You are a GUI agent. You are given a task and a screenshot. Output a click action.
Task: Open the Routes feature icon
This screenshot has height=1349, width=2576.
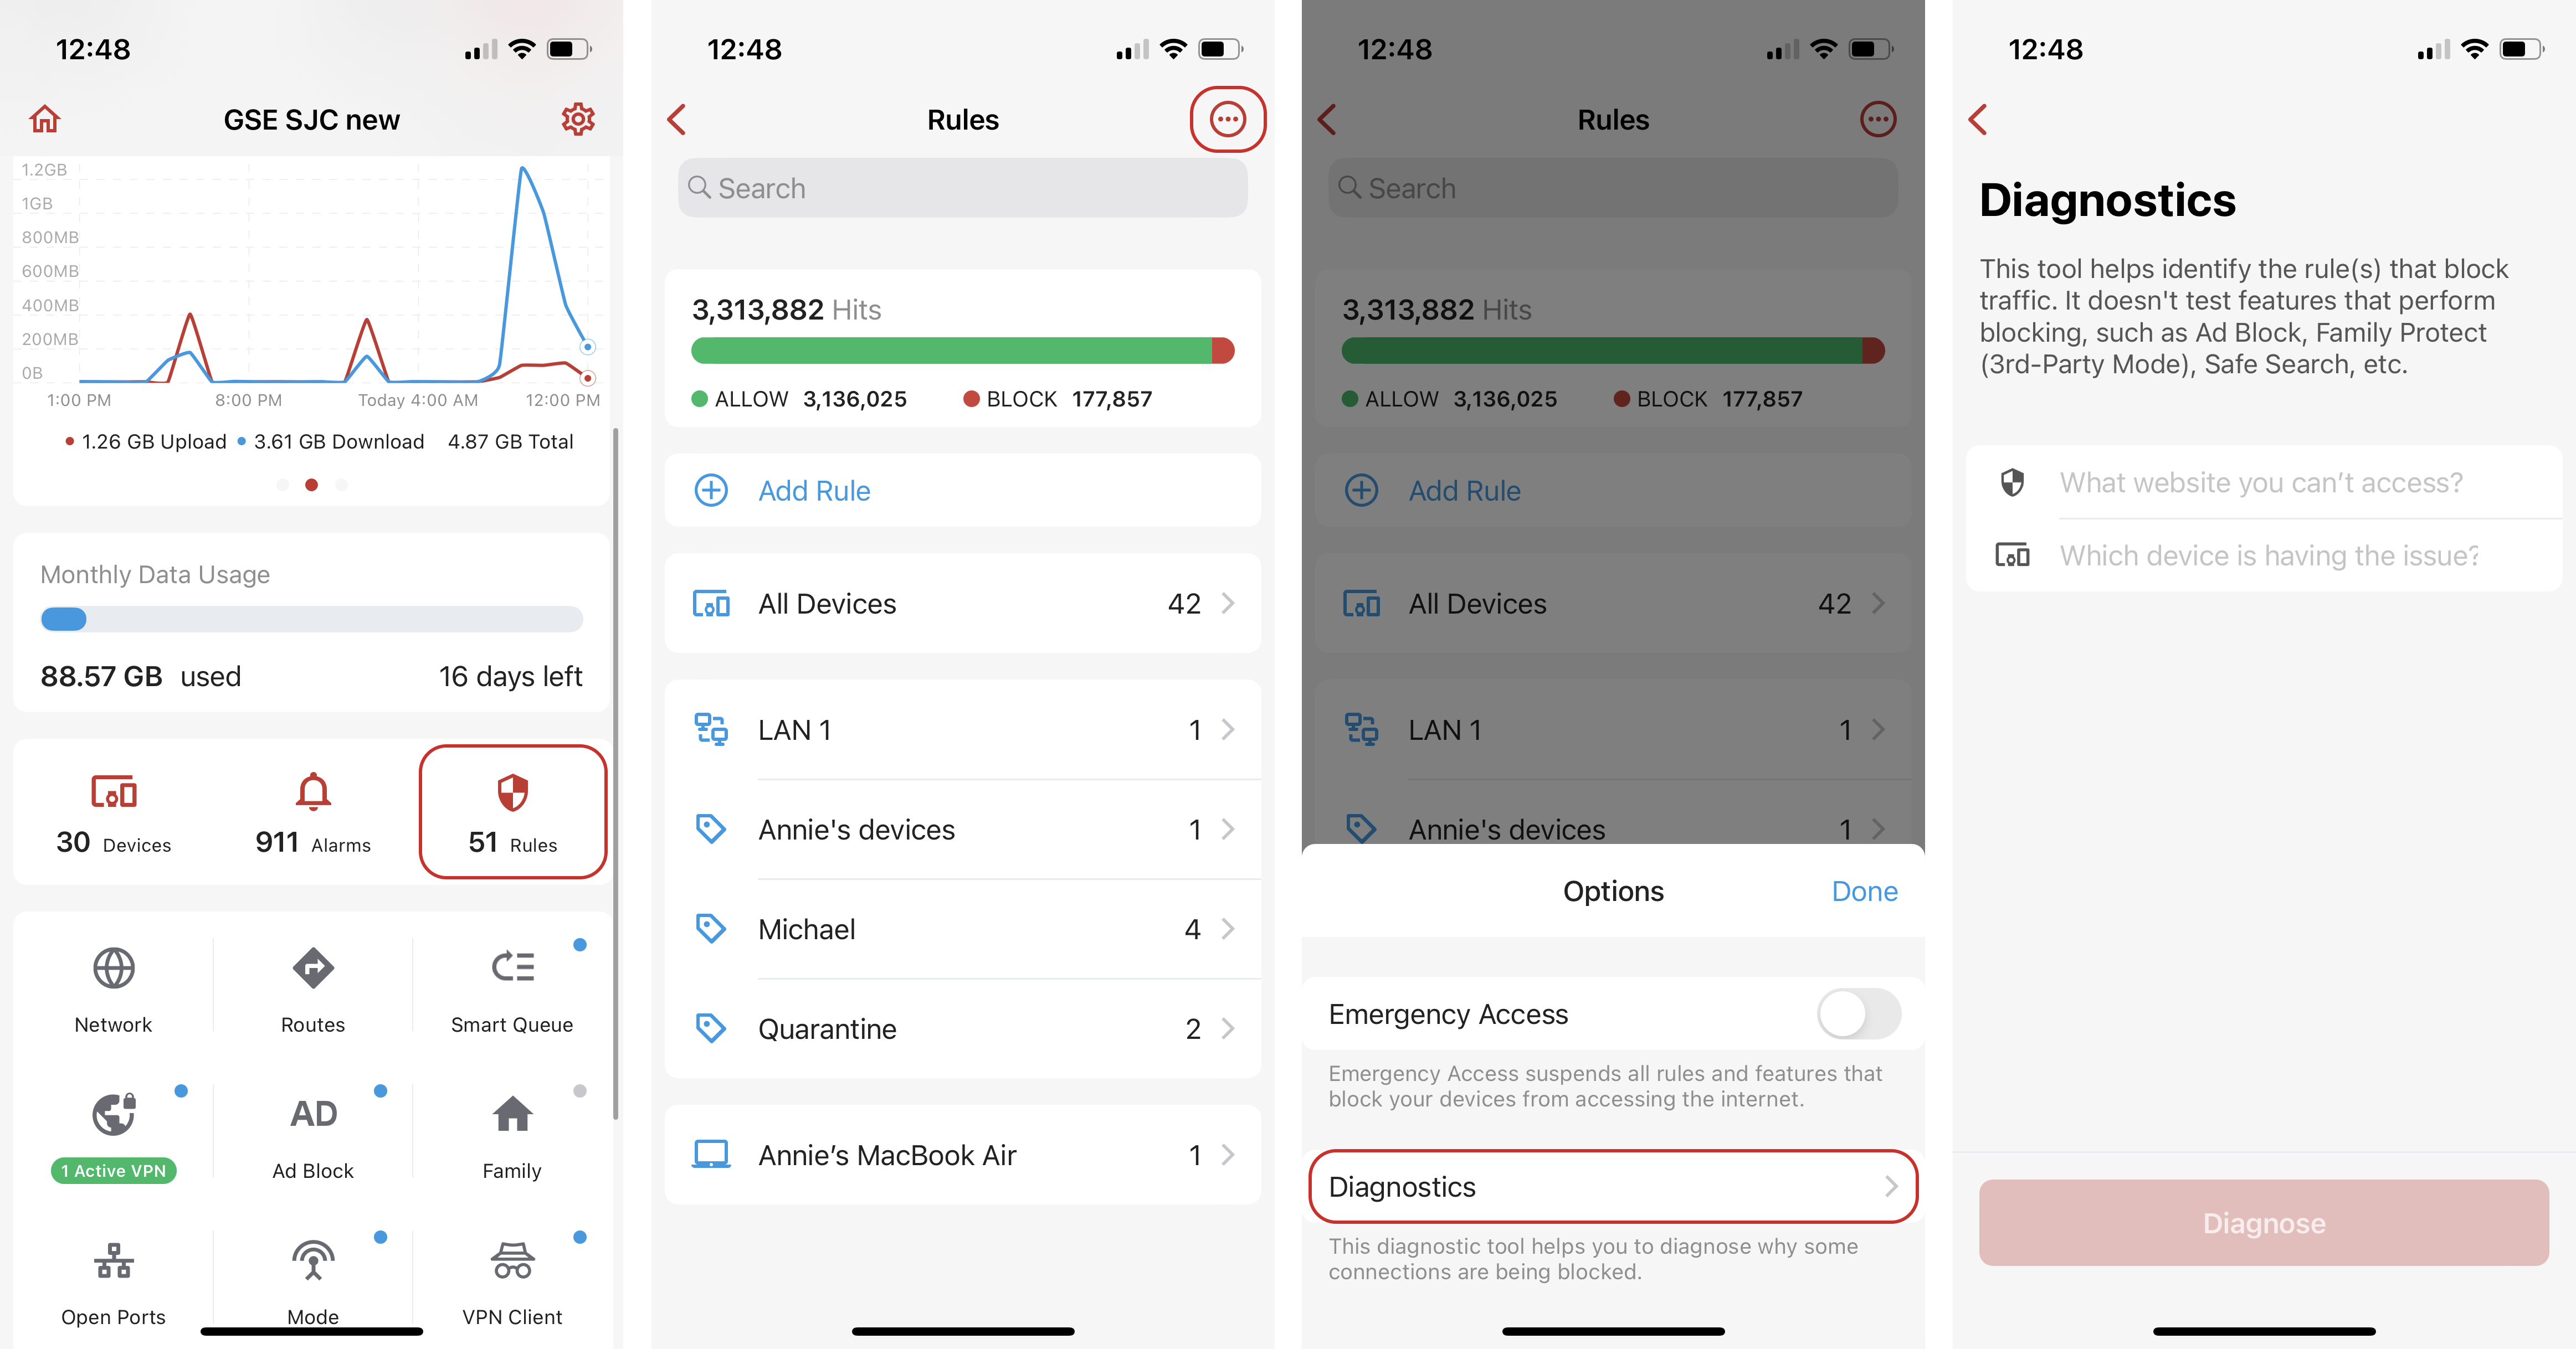pos(313,987)
